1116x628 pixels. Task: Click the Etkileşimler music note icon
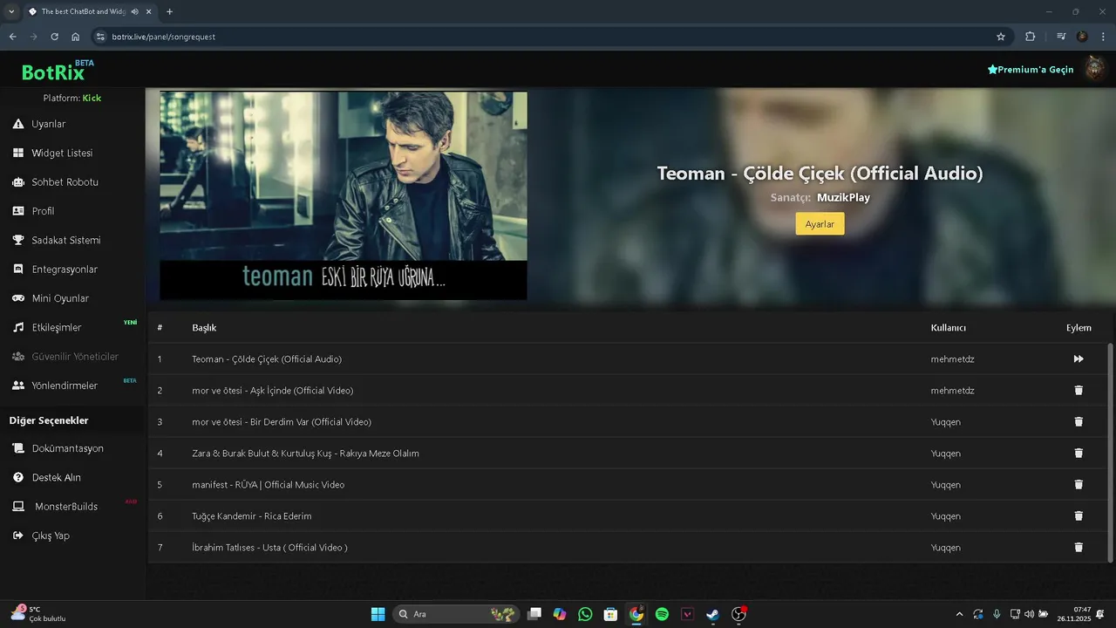(x=17, y=327)
